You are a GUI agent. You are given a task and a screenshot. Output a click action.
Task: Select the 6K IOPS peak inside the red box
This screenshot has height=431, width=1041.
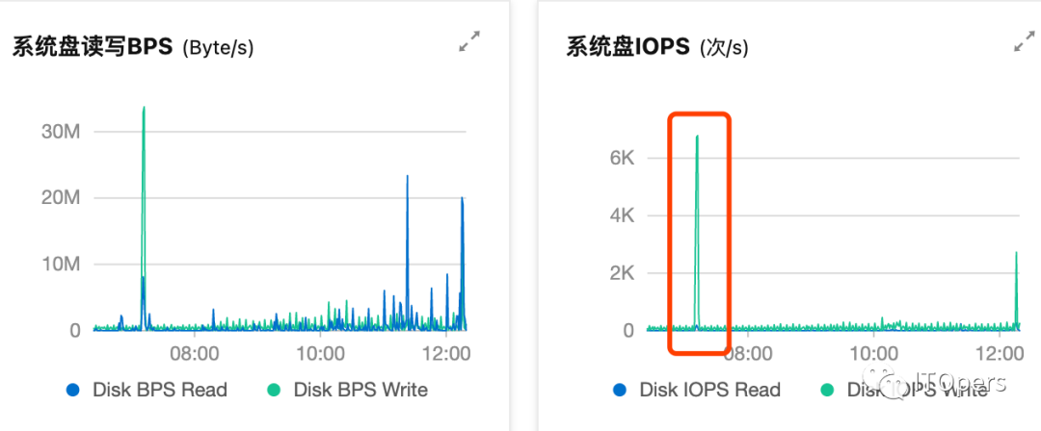[697, 138]
